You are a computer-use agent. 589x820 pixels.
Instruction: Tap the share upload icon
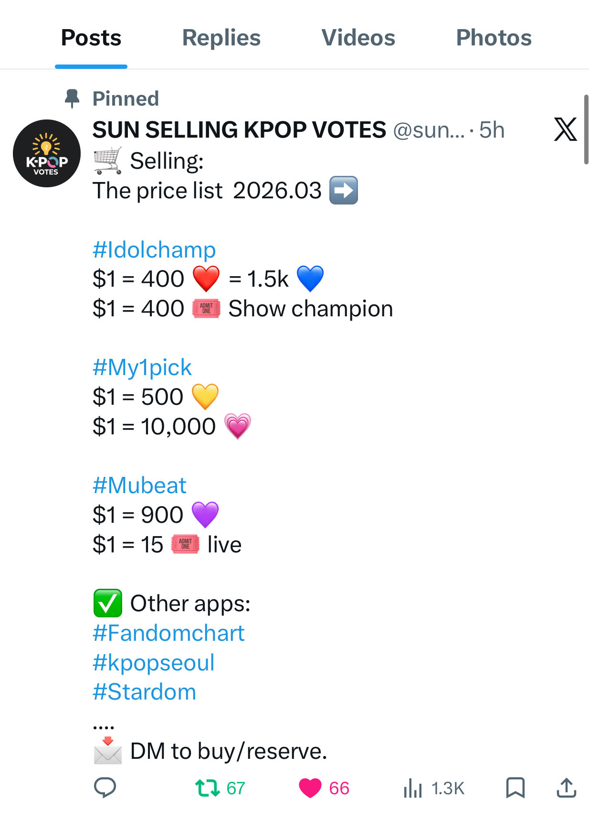click(x=566, y=788)
